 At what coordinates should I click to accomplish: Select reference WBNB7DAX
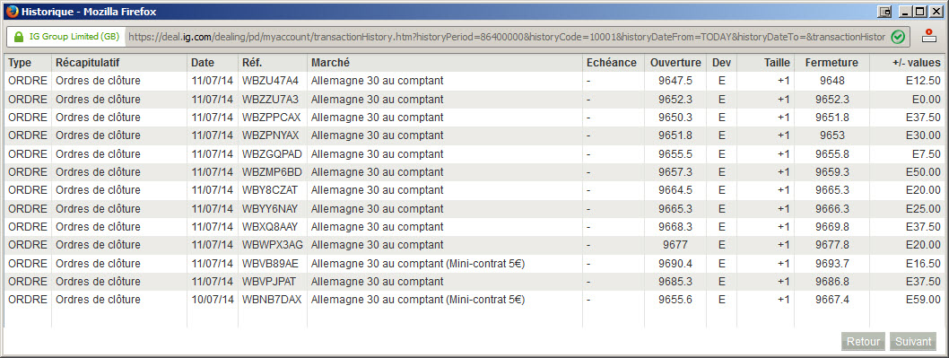pos(272,300)
